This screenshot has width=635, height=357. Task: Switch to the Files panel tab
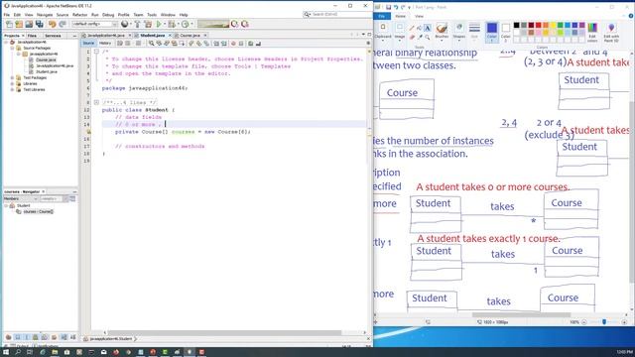click(32, 36)
